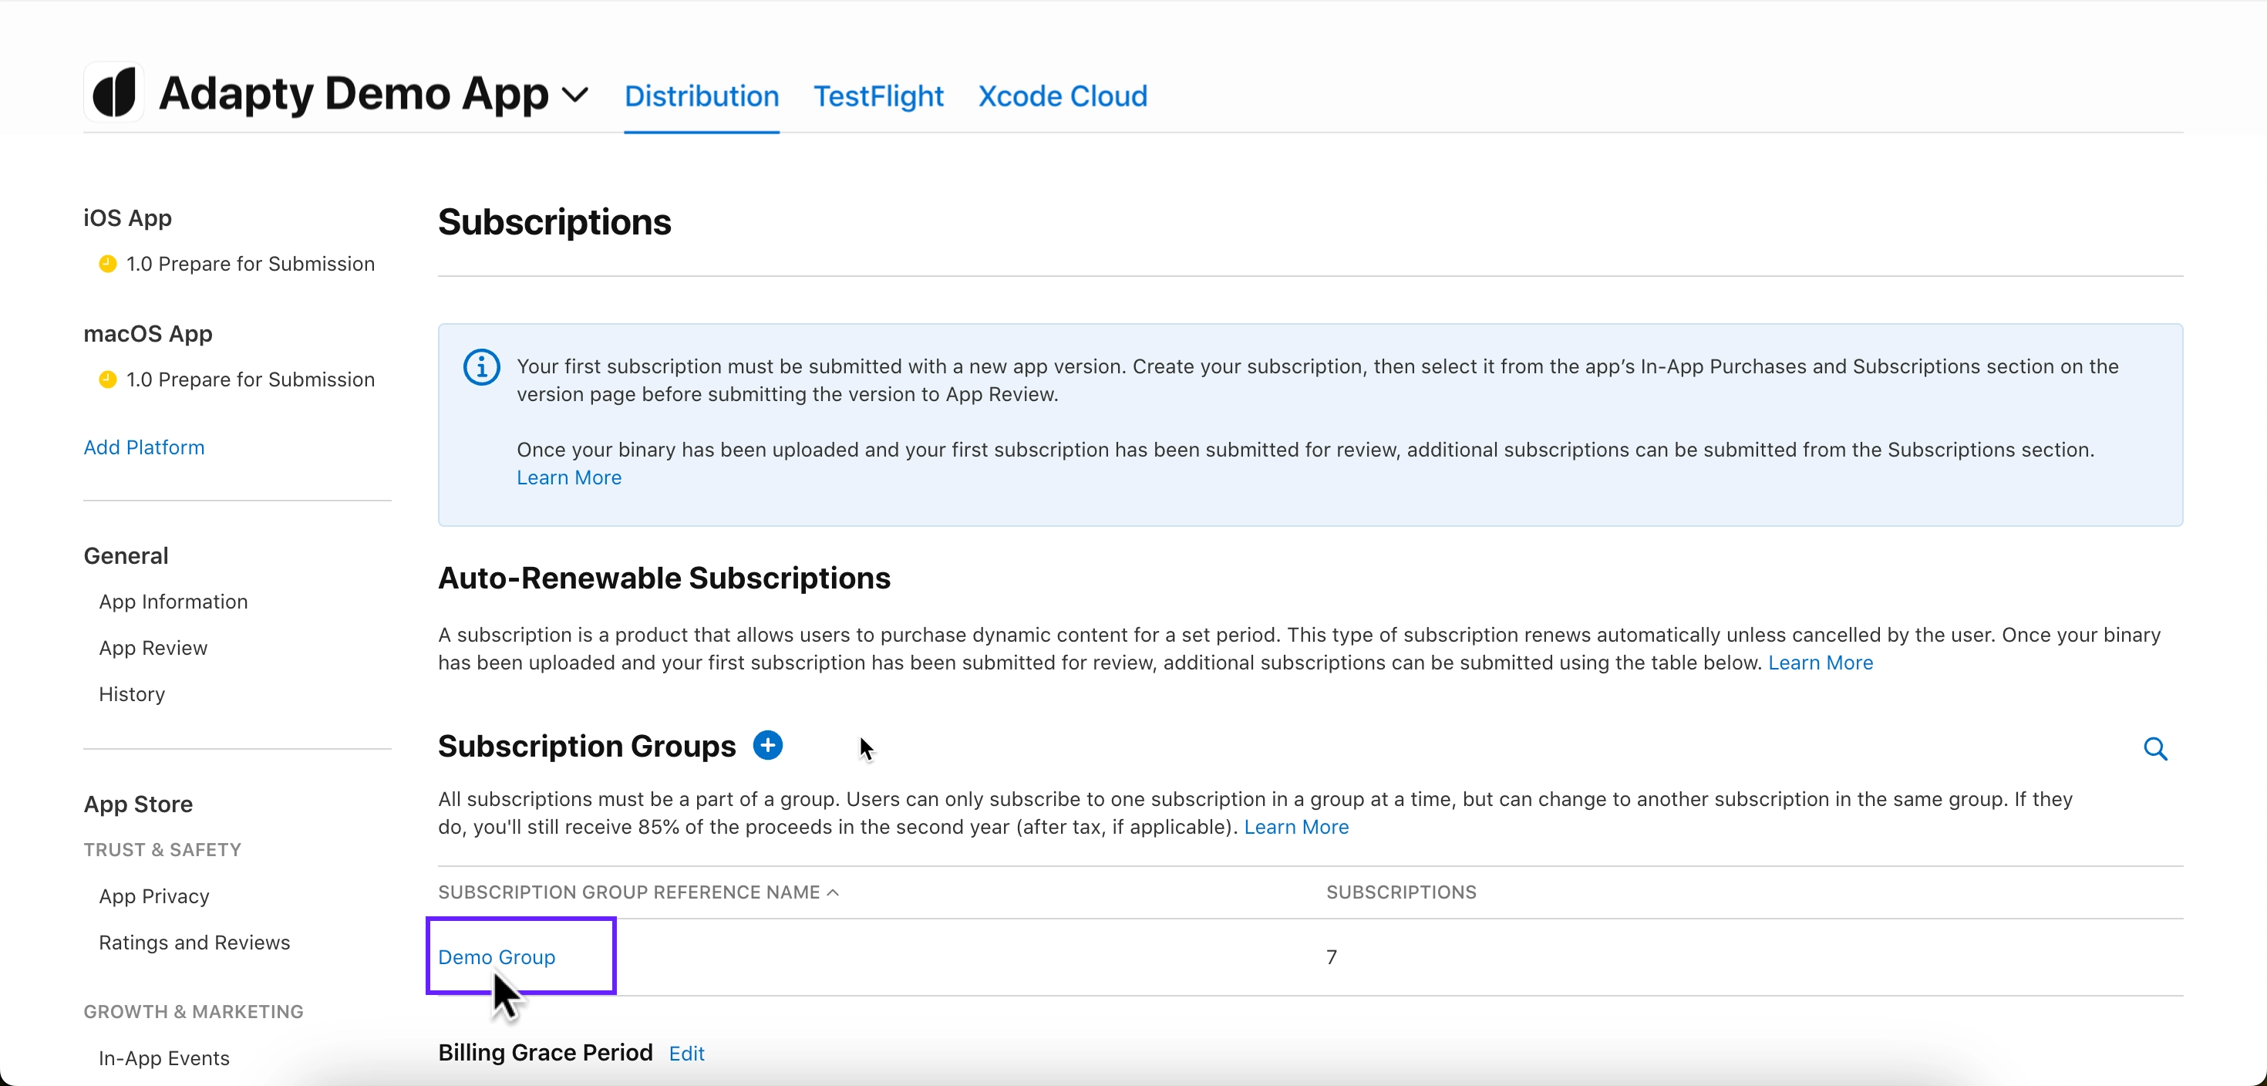Viewport: 2267px width, 1086px height.
Task: Open App Information from the sidebar
Action: 173,602
